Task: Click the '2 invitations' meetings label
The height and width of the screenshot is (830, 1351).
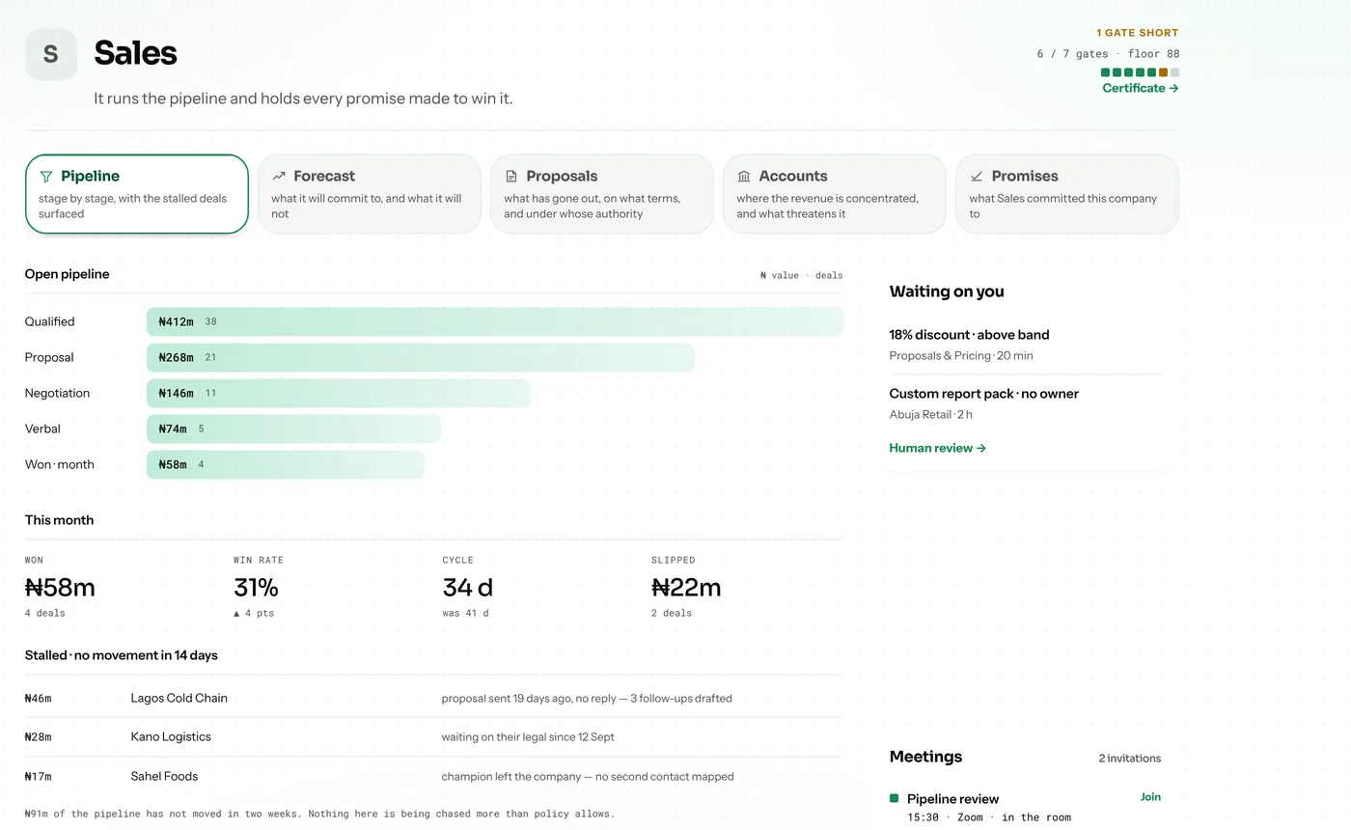Action: (x=1130, y=758)
